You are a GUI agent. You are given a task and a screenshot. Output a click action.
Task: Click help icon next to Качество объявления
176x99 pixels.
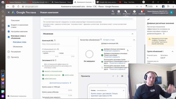tap(101, 40)
